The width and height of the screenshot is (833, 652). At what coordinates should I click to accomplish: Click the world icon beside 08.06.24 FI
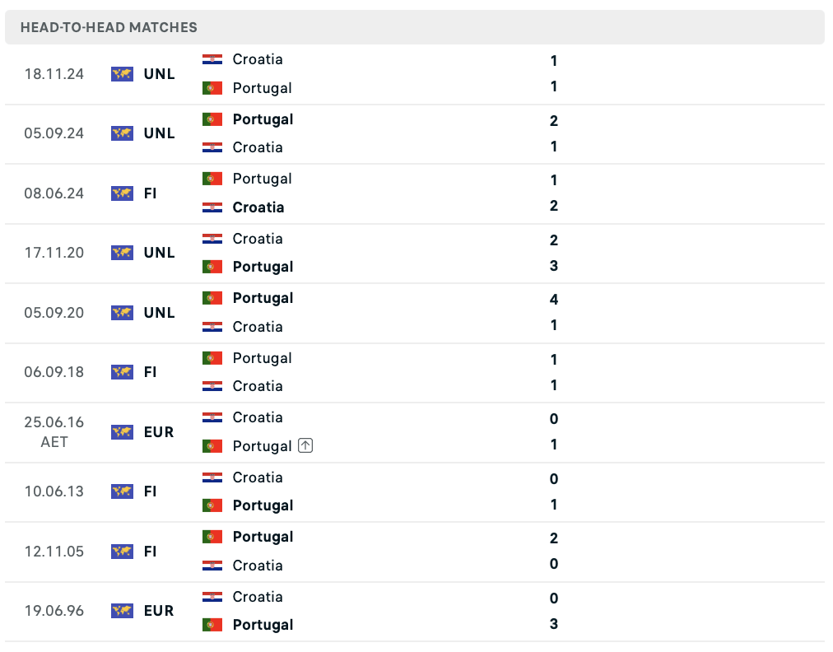[x=122, y=193]
